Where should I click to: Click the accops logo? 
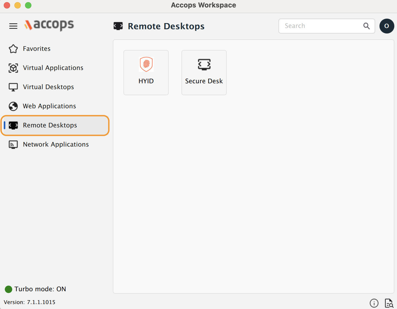coord(49,25)
